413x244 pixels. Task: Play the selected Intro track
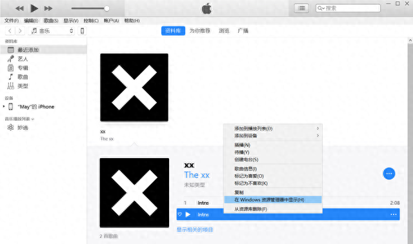tap(188, 214)
